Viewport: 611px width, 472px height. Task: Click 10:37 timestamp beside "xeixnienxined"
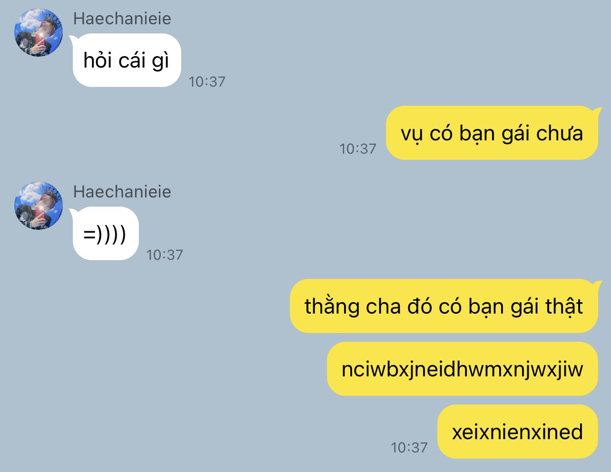point(409,448)
